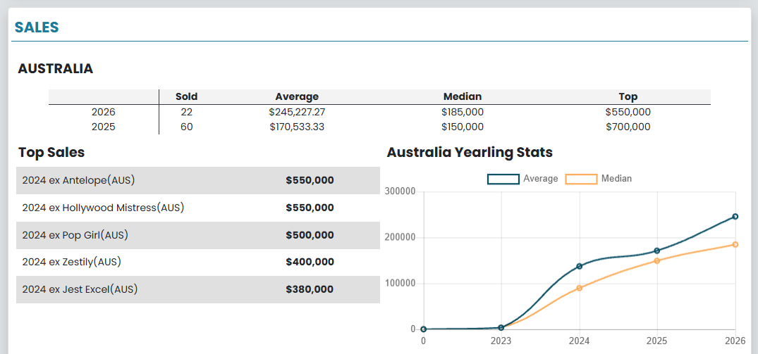Hide the Average line via legend label
The height and width of the screenshot is (354, 758).
(540, 179)
